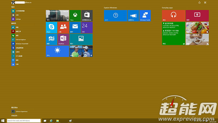218x123 pixels.
Task: Open the Xbox tile
Action: click(x=75, y=16)
